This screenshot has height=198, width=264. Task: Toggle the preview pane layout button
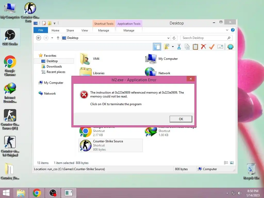(157, 47)
